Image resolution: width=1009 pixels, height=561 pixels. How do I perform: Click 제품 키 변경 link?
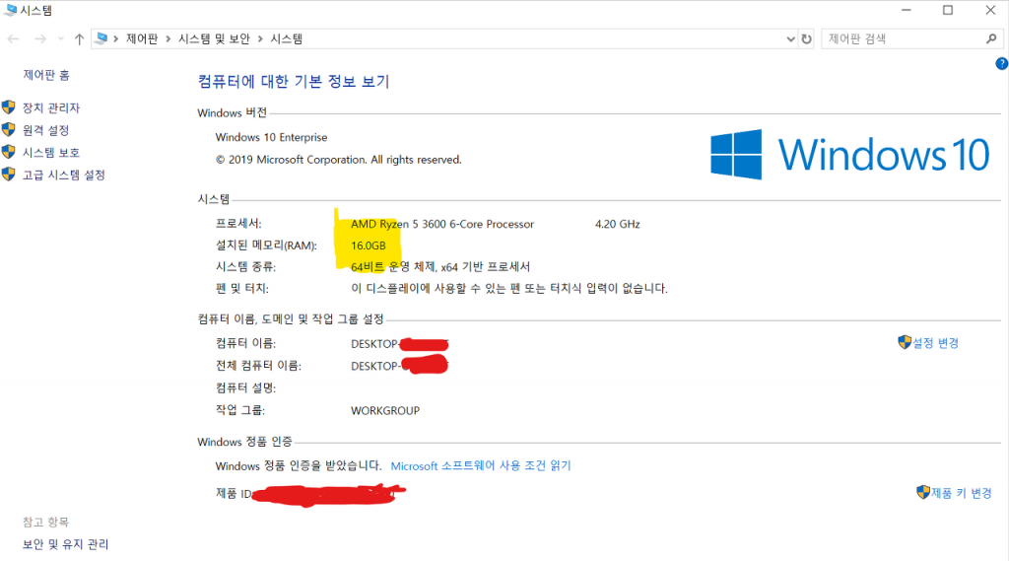pyautogui.click(x=962, y=493)
